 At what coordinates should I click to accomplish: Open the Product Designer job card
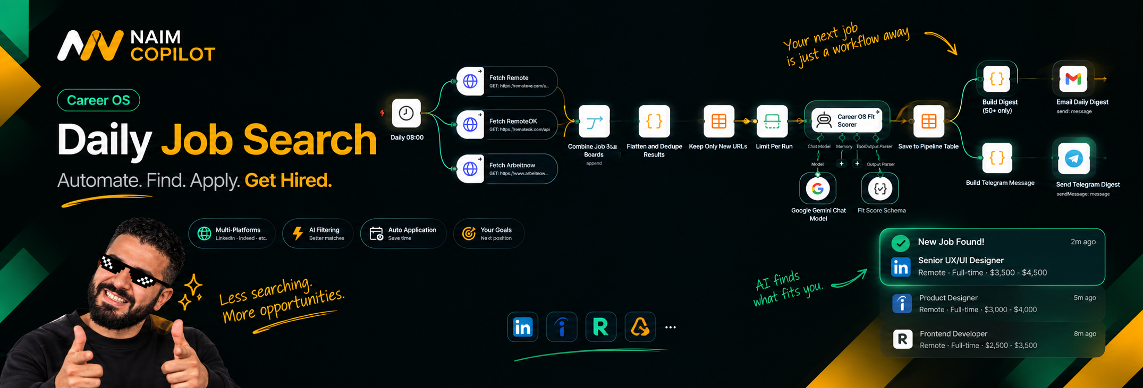click(x=992, y=304)
